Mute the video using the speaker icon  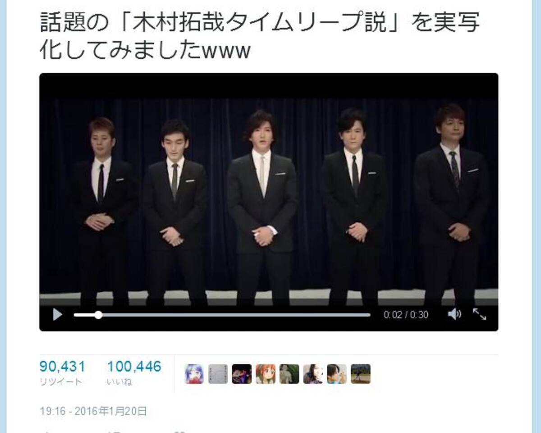point(454,314)
